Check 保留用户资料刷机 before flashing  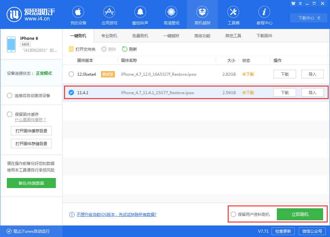(x=234, y=214)
